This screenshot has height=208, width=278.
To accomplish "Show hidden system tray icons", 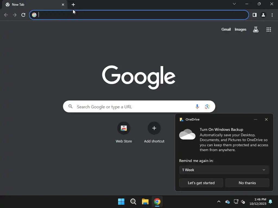I will (219, 201).
